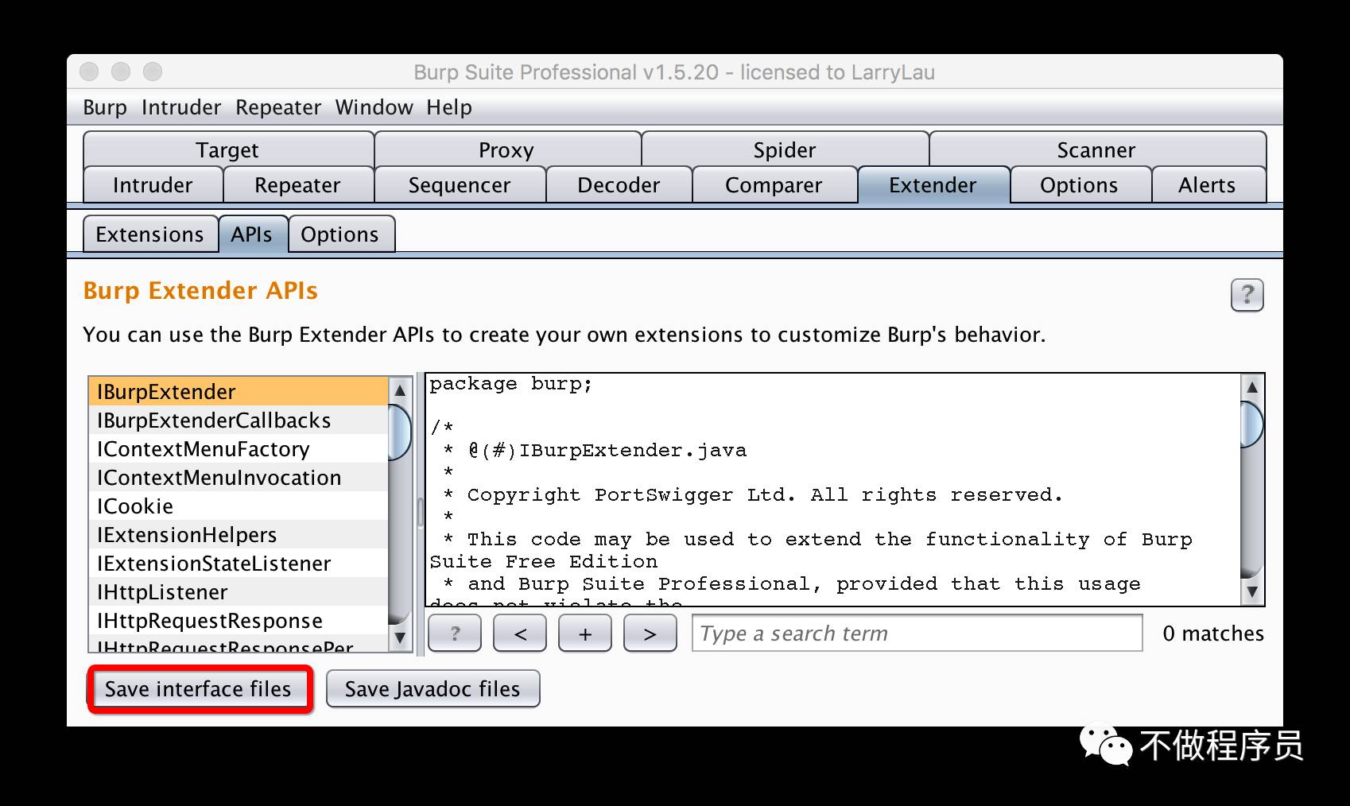Viewport: 1350px width, 806px height.
Task: Select IContextMenuInvocation in the list
Action: [x=239, y=478]
